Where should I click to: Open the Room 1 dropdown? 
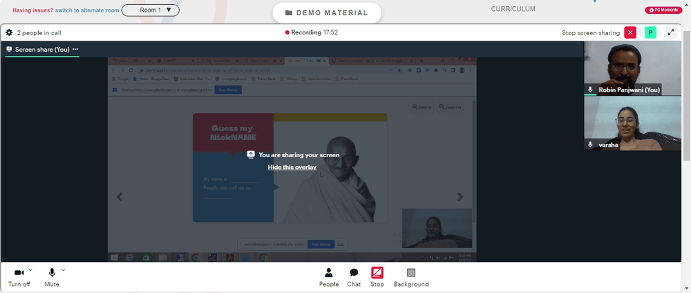point(150,10)
